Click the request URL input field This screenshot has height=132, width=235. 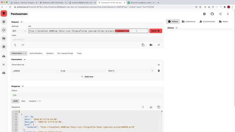coord(88,31)
